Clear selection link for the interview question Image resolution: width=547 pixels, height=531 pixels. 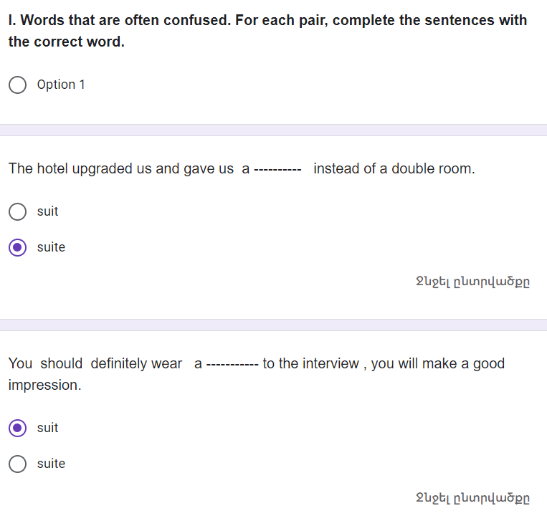coord(473,498)
